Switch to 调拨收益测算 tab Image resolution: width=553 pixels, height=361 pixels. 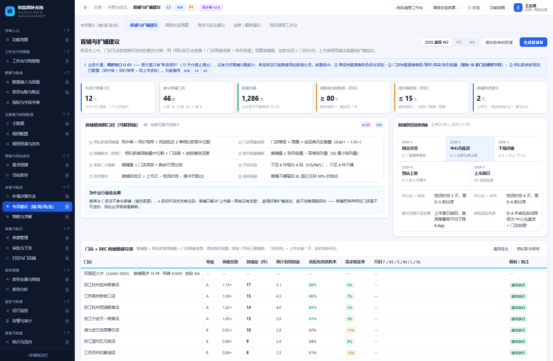(177, 25)
